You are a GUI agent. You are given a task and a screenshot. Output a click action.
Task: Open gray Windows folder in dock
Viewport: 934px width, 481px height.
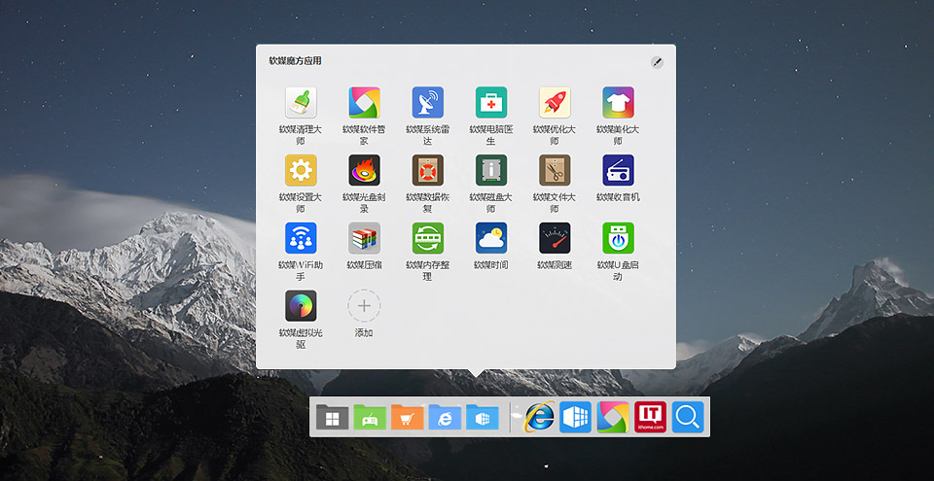pyautogui.click(x=332, y=417)
